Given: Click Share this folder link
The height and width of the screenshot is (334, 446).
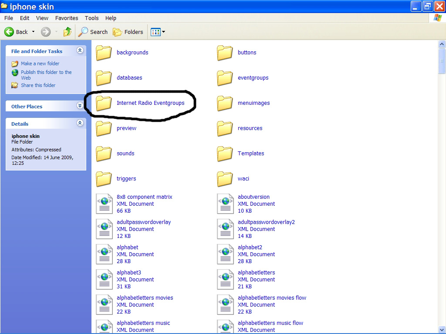Looking at the screenshot, I should (38, 85).
